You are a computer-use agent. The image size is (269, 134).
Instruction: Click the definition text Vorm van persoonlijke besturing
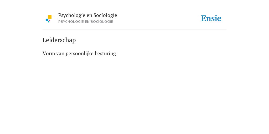pos(80,53)
